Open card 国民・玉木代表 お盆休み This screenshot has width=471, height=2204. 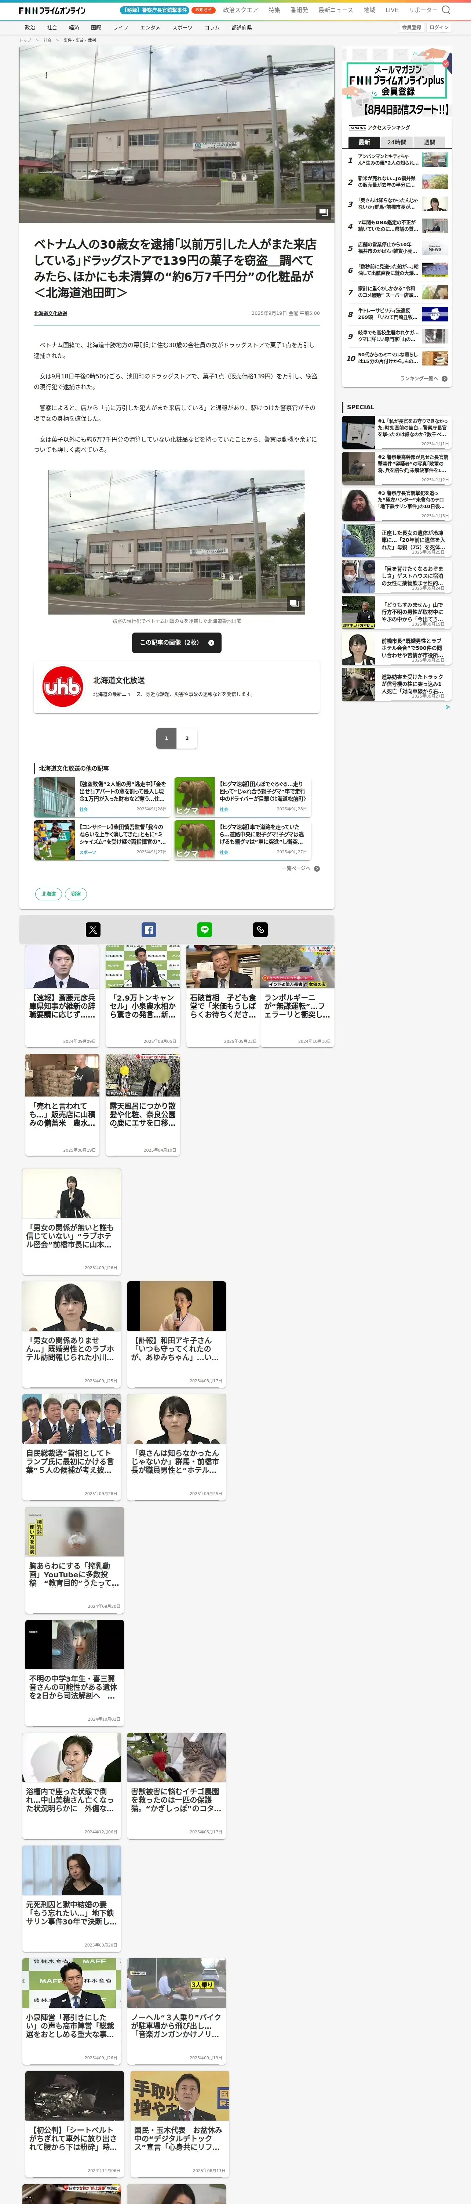point(179,2124)
